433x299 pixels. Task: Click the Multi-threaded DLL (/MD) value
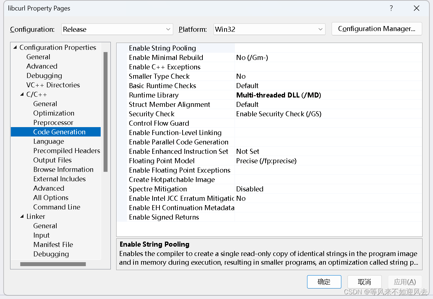(x=279, y=95)
